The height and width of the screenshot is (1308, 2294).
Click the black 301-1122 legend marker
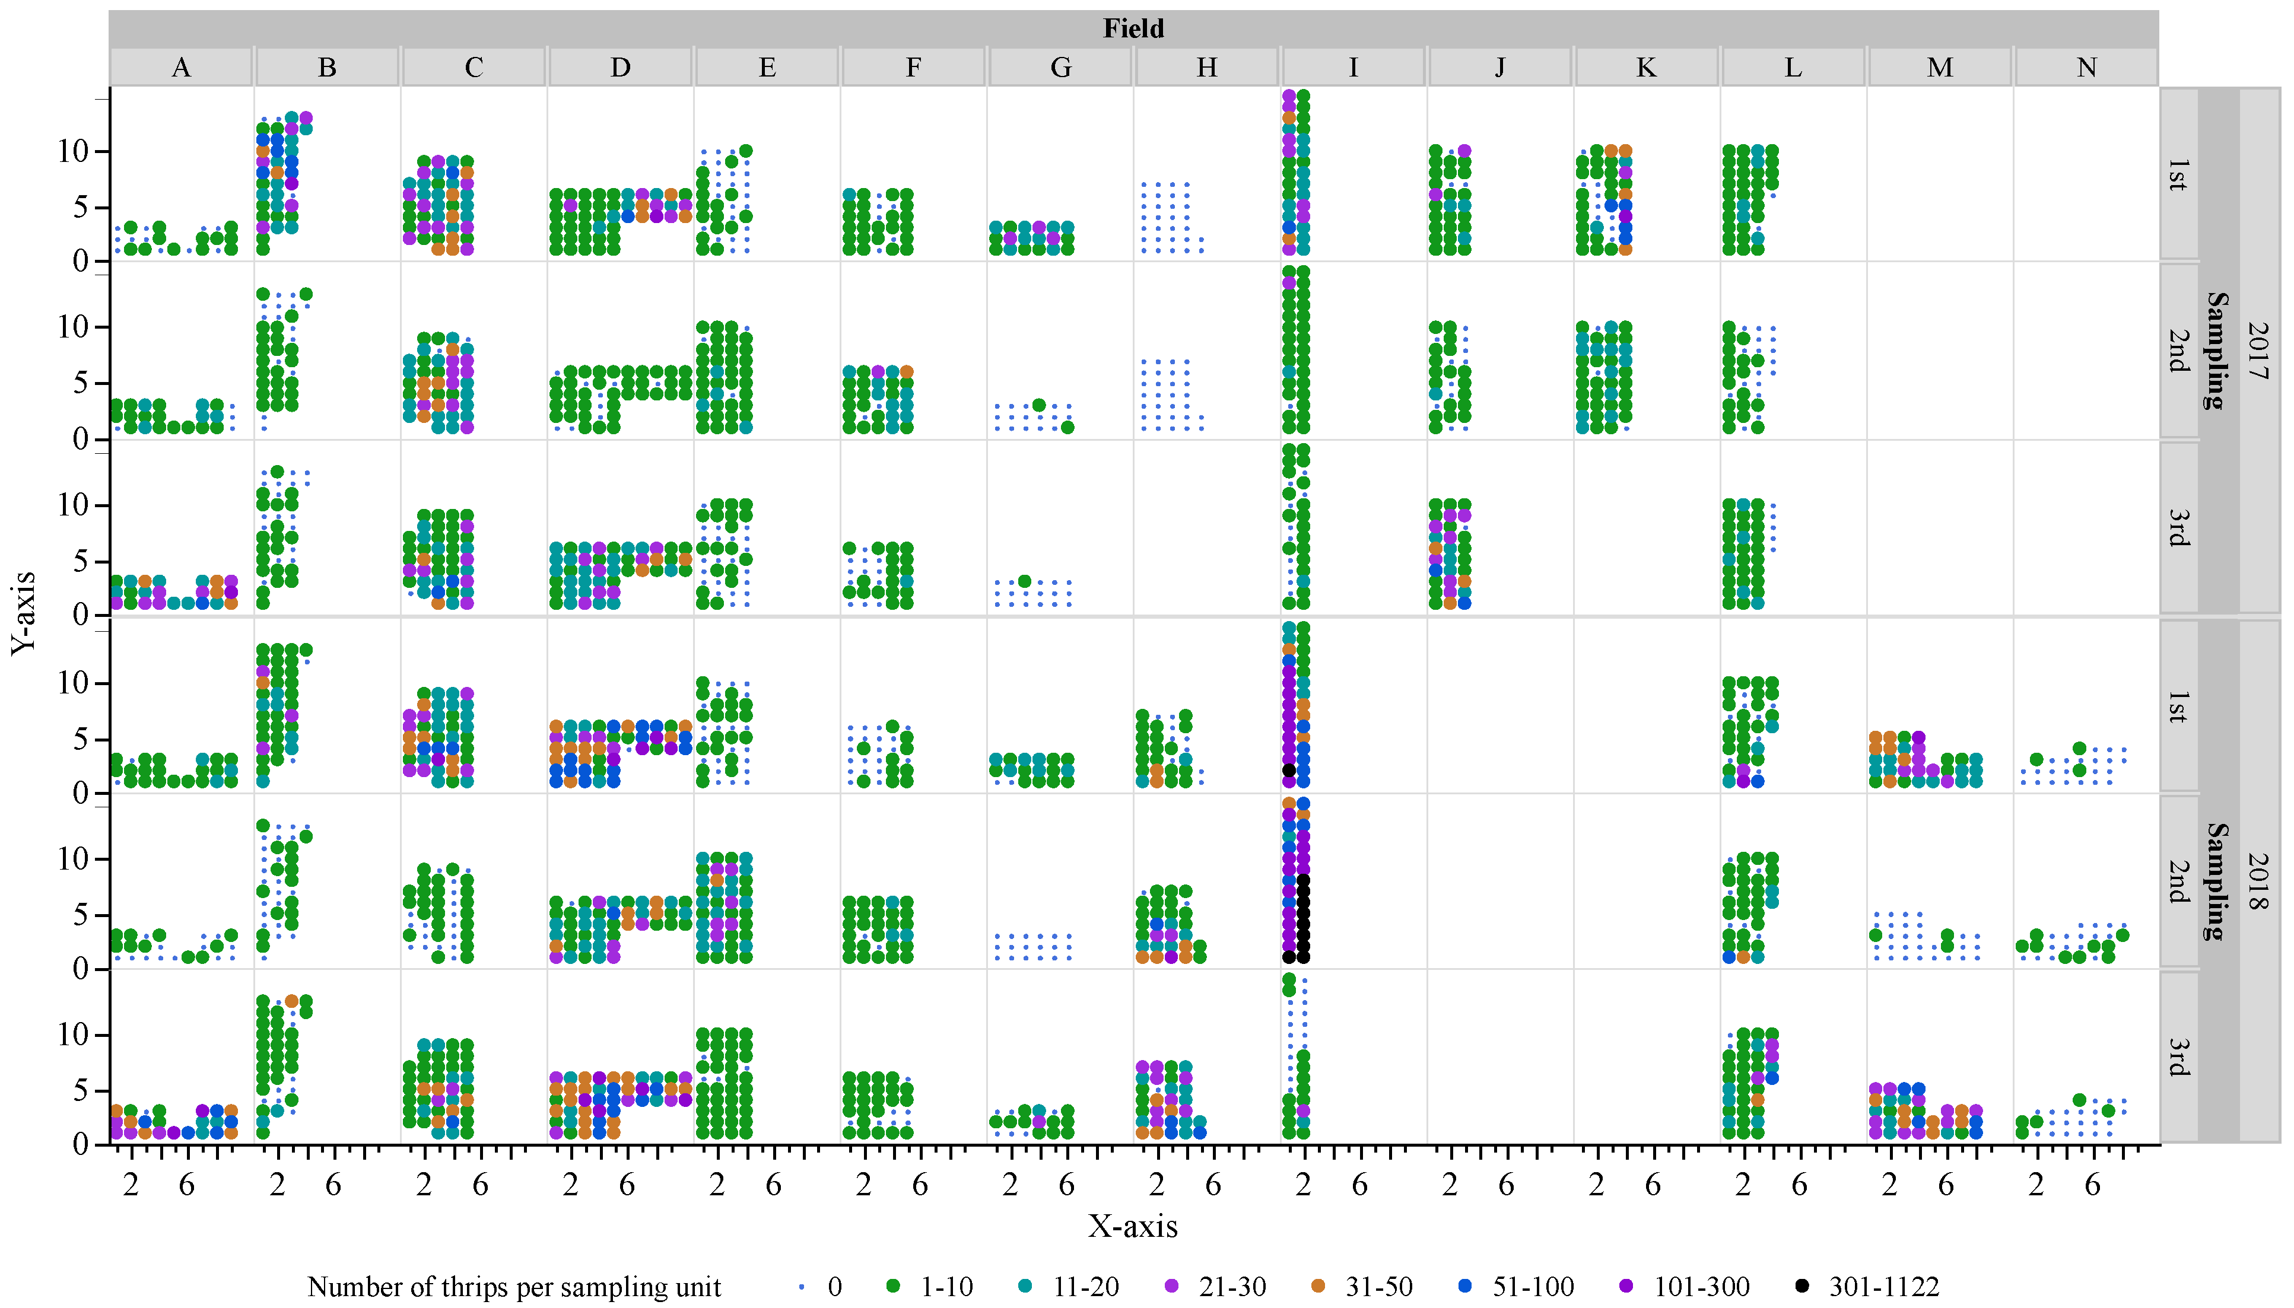(1801, 1285)
